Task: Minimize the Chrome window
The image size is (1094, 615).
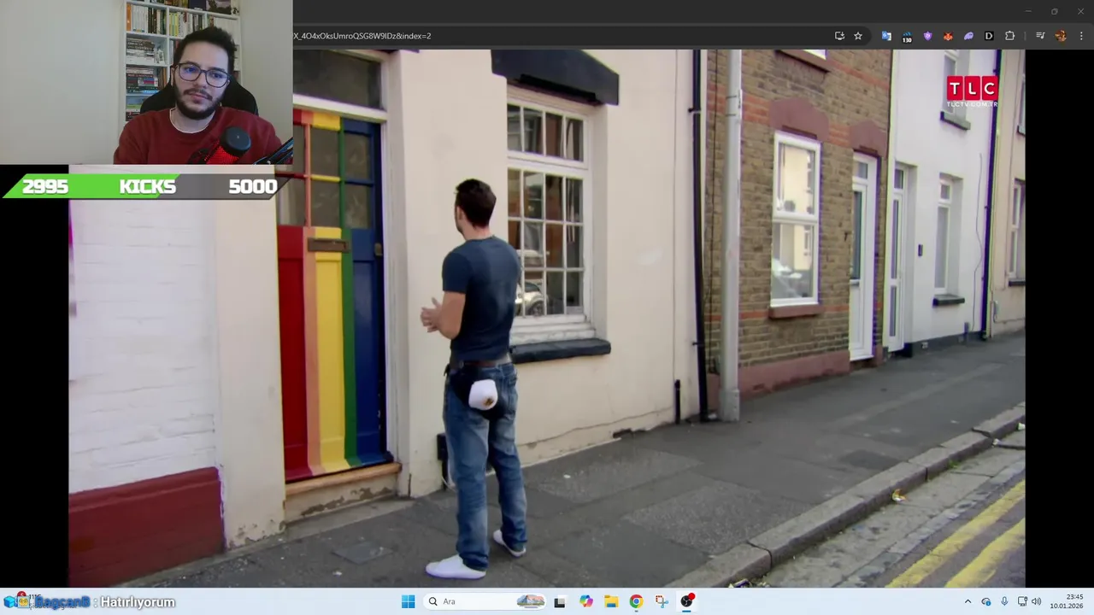Action: 1028,11
